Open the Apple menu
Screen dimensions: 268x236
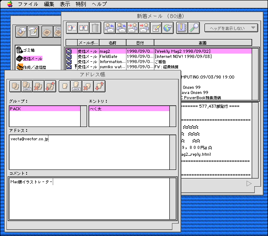(10, 4)
